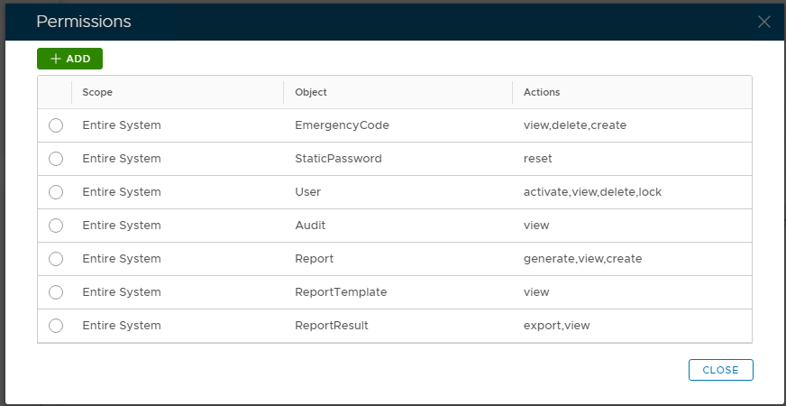Select the ReportTemplate permission radio button
786x406 pixels.
(56, 292)
